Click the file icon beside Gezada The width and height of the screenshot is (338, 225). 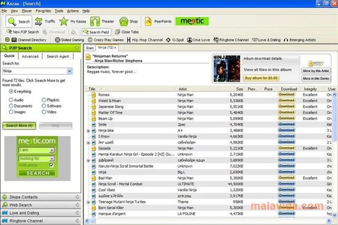(x=93, y=148)
